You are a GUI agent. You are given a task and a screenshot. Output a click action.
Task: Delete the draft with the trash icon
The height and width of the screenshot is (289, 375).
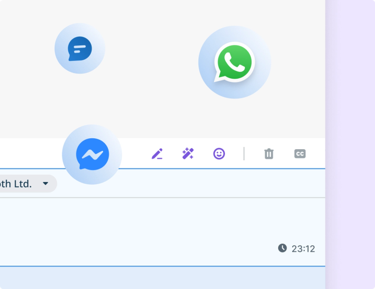pyautogui.click(x=269, y=153)
